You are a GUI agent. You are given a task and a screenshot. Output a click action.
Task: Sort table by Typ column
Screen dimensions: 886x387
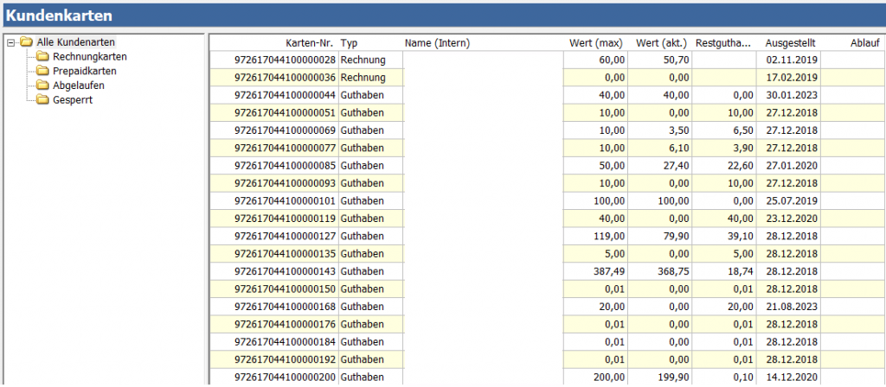tap(350, 43)
